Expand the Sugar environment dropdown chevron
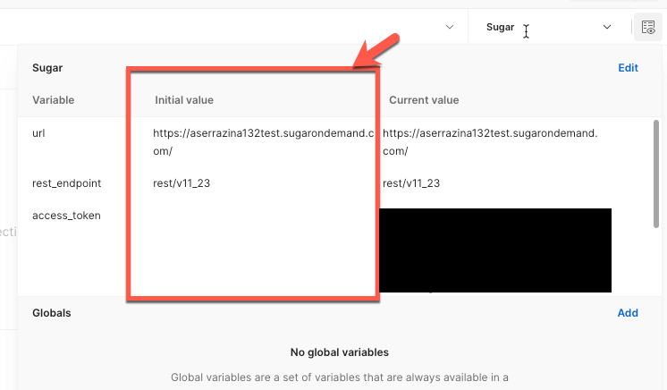 607,27
